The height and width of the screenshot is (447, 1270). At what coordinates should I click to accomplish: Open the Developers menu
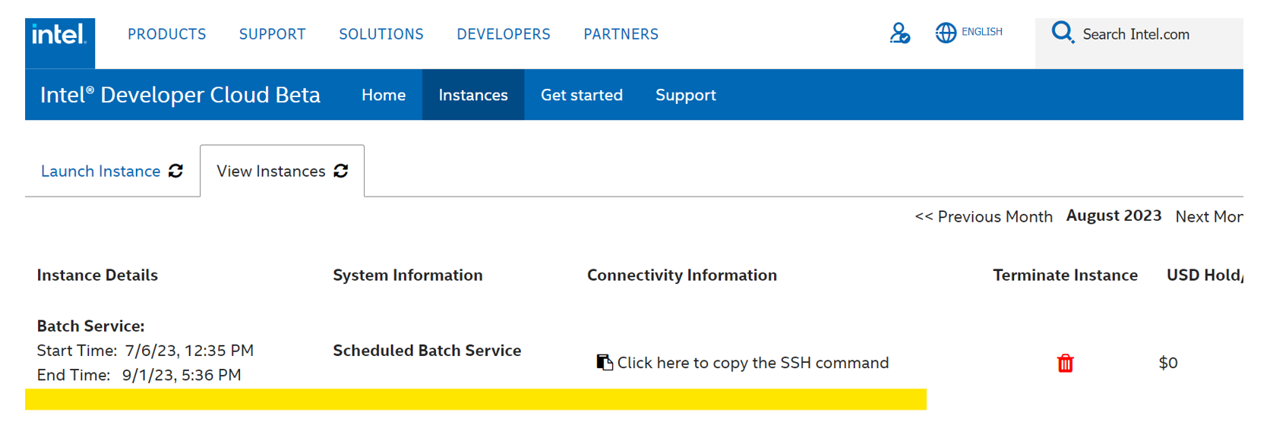coord(504,34)
